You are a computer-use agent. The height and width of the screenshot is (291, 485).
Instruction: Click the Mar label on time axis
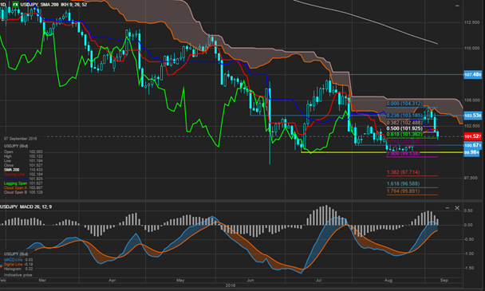pos(42,280)
